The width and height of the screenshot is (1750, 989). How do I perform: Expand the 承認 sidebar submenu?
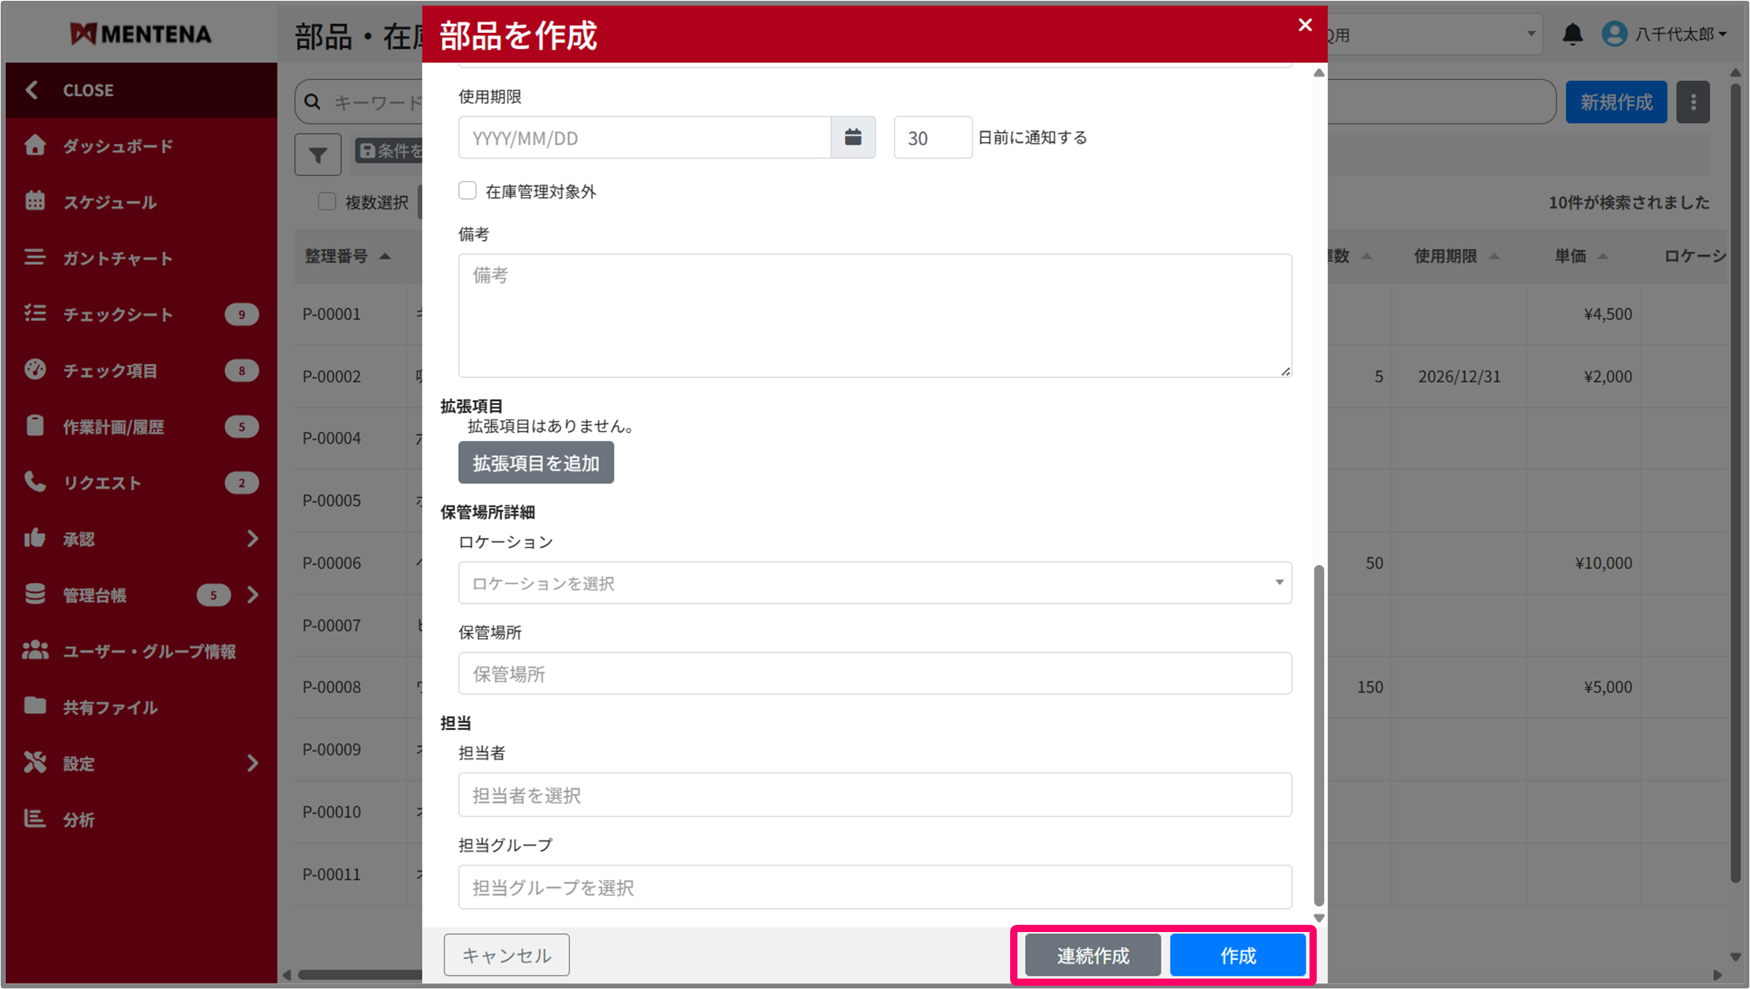252,538
